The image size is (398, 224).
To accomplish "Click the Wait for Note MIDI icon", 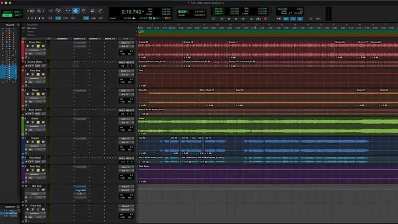I will (x=279, y=19).
